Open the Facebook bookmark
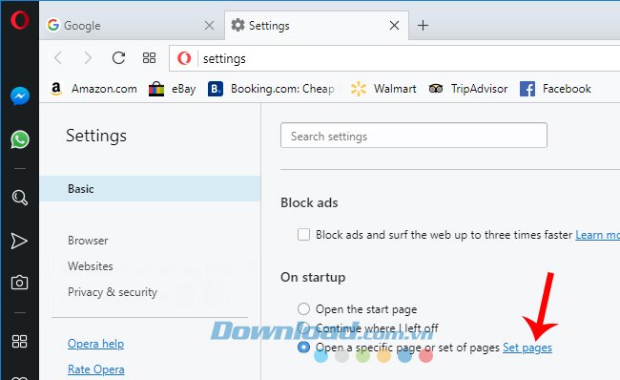This screenshot has width=620, height=380. 555,89
